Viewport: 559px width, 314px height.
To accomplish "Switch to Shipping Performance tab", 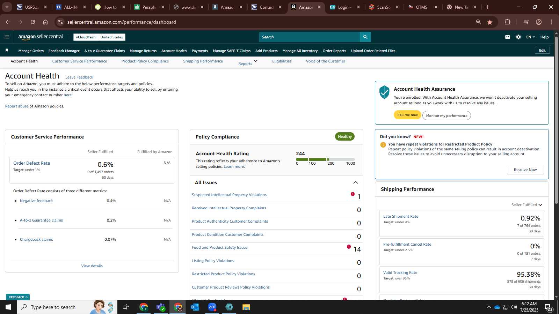I will pyautogui.click(x=203, y=61).
